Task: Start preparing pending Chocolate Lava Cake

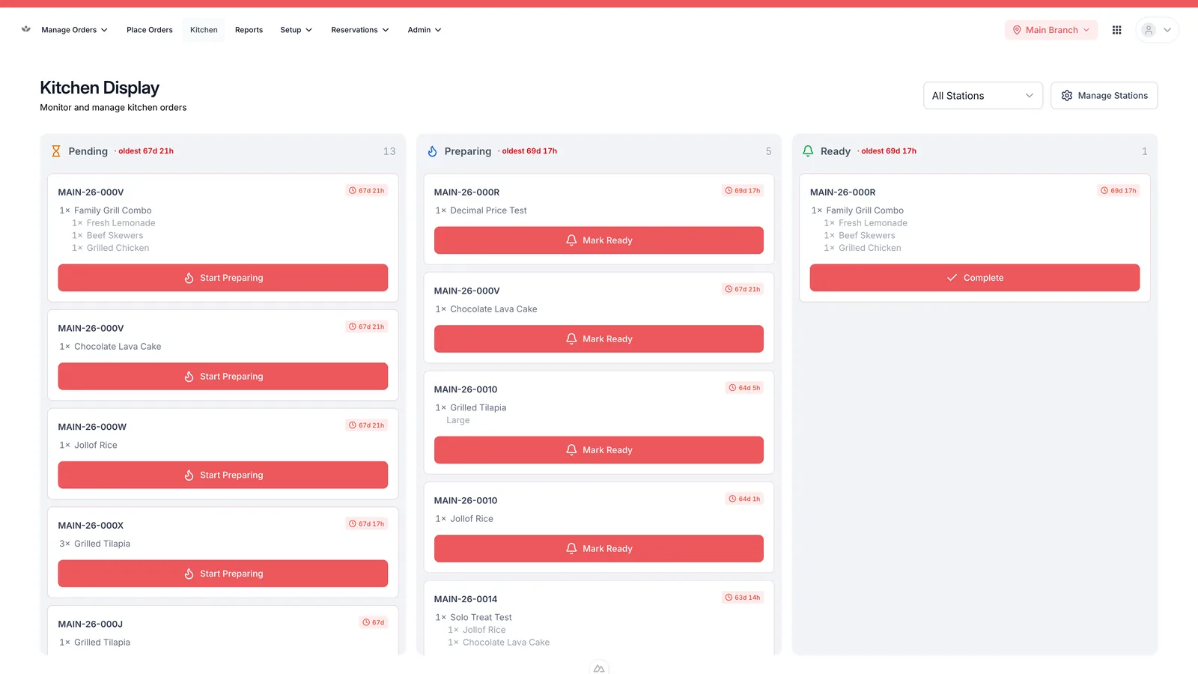Action: (x=223, y=377)
